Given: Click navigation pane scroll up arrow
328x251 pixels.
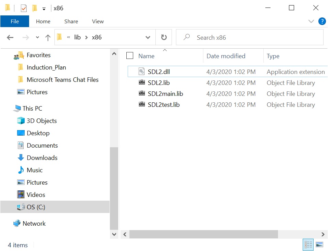Looking at the screenshot, I should [x=114, y=54].
